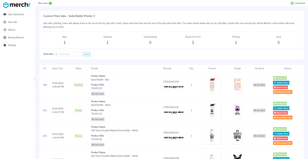
Task: Open Job Sheet for job 251
Action: point(259,111)
